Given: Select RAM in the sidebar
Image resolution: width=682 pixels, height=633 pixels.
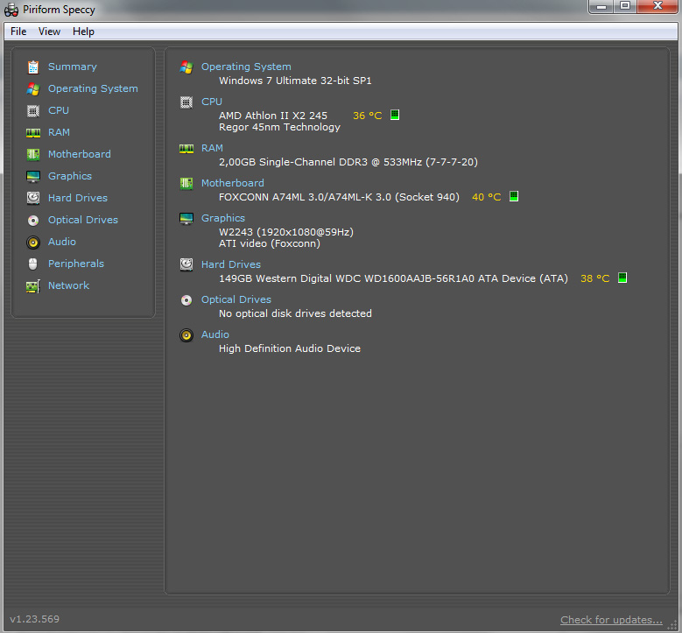Looking at the screenshot, I should click(59, 132).
